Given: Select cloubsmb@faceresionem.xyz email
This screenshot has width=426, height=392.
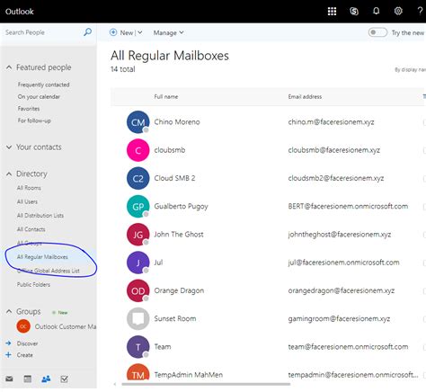Looking at the screenshot, I should point(334,150).
